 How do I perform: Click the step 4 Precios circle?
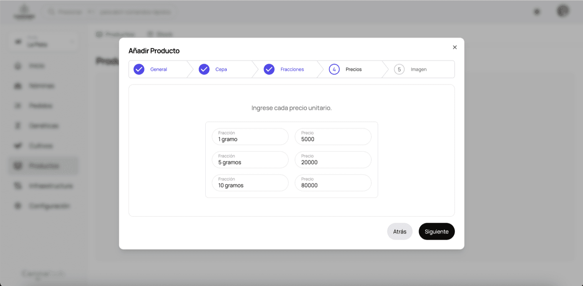[x=334, y=70]
